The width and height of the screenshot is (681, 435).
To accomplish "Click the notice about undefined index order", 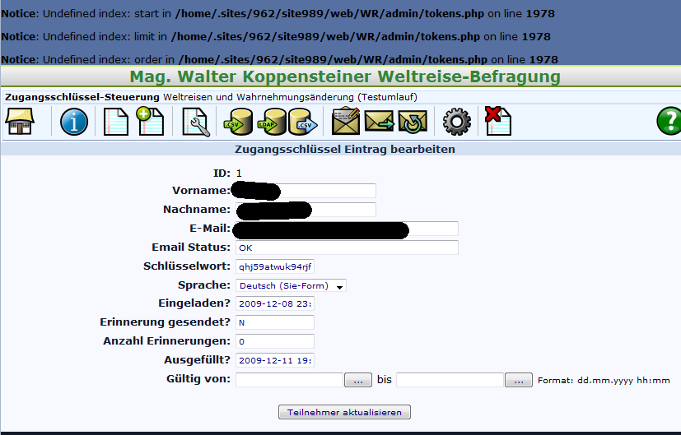I will click(280, 59).
